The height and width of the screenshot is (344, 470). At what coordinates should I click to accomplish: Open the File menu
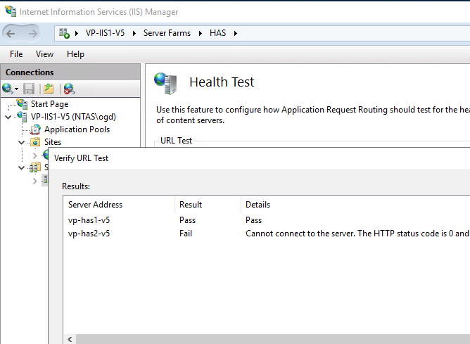(16, 54)
